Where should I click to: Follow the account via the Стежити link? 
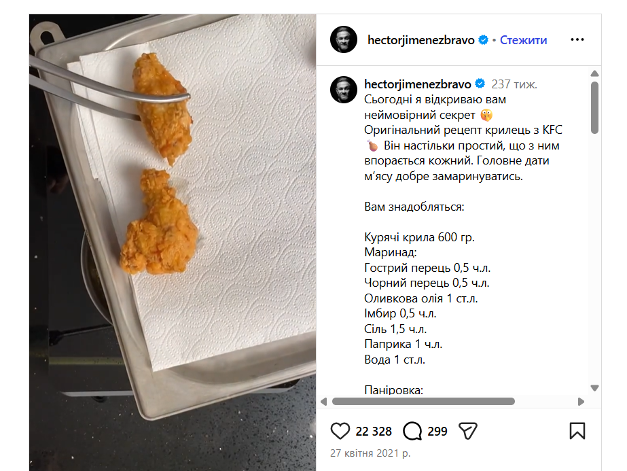pyautogui.click(x=523, y=40)
